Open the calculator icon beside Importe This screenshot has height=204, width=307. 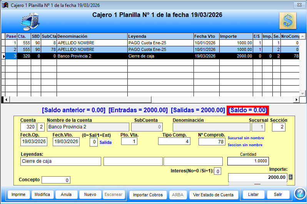(290, 177)
